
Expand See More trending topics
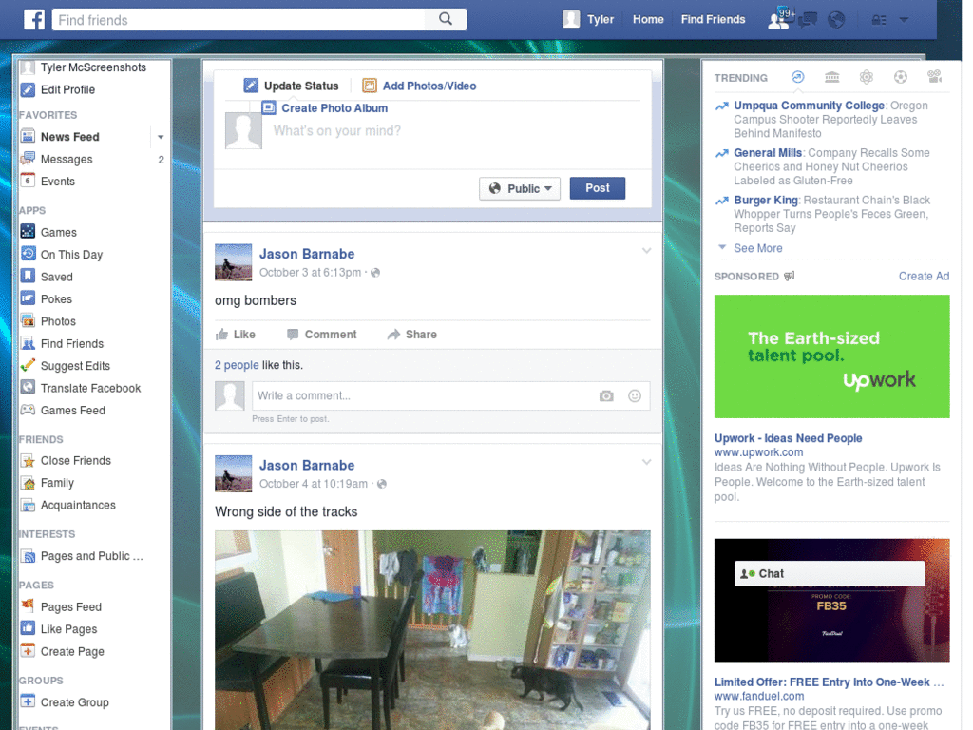coord(751,248)
